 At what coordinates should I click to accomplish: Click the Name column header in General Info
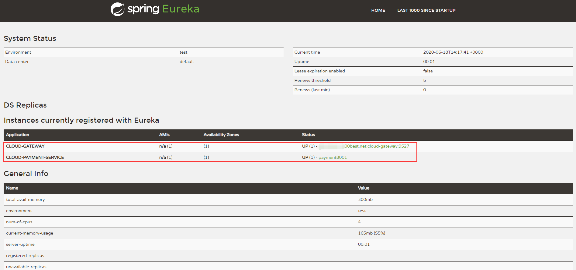(x=12, y=188)
